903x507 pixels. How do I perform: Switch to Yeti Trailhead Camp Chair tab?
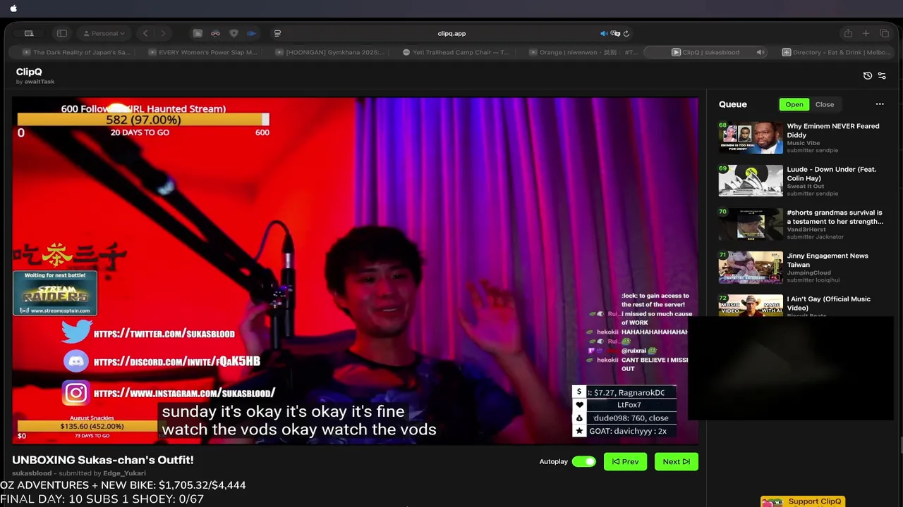click(x=456, y=52)
